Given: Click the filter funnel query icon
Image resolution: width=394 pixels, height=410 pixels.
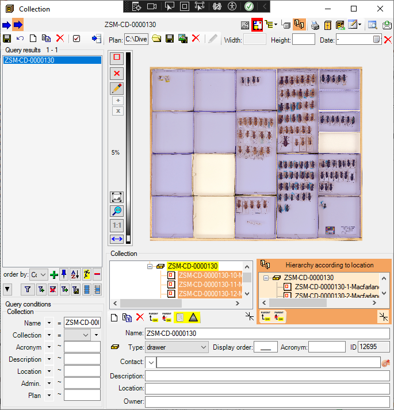Looking at the screenshot, I should (x=26, y=289).
